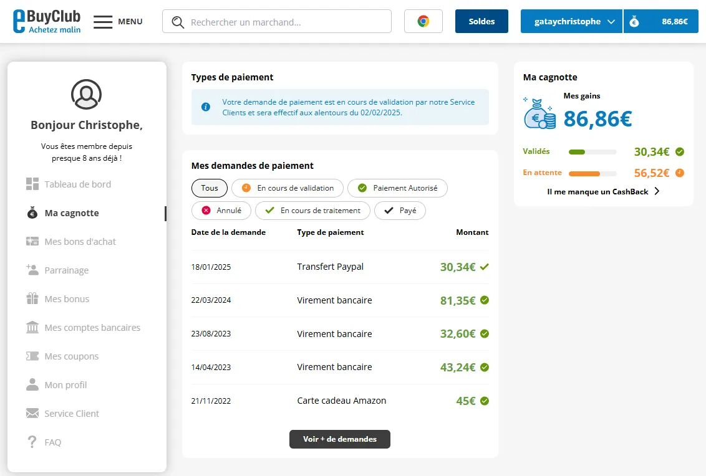Click the Mes gains money bag illustration

[x=539, y=114]
